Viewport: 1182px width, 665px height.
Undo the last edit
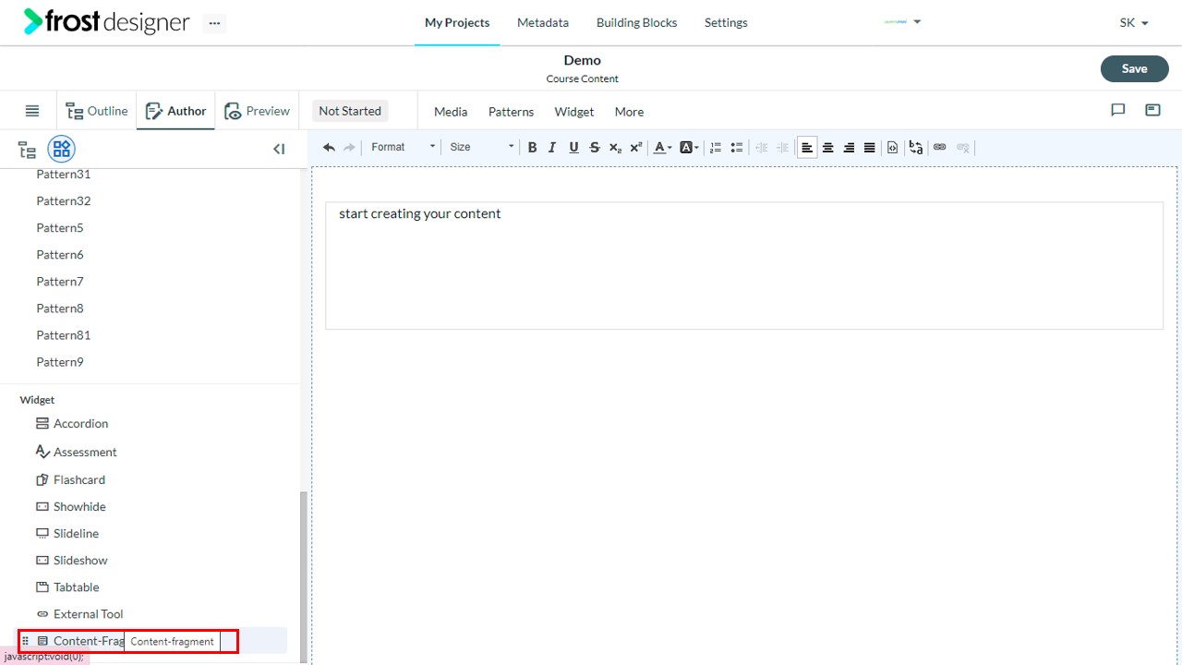[329, 147]
